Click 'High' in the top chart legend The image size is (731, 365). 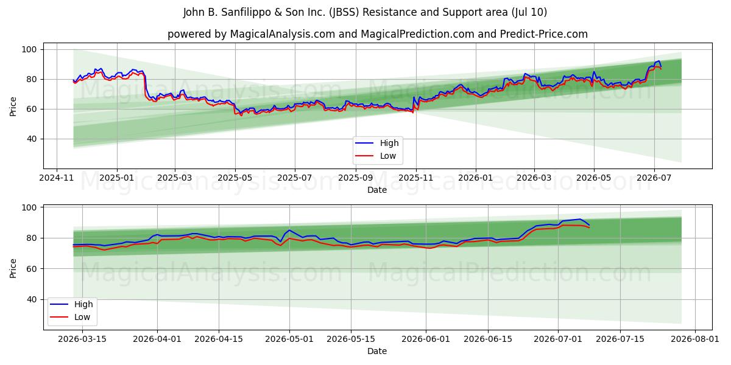pos(389,143)
